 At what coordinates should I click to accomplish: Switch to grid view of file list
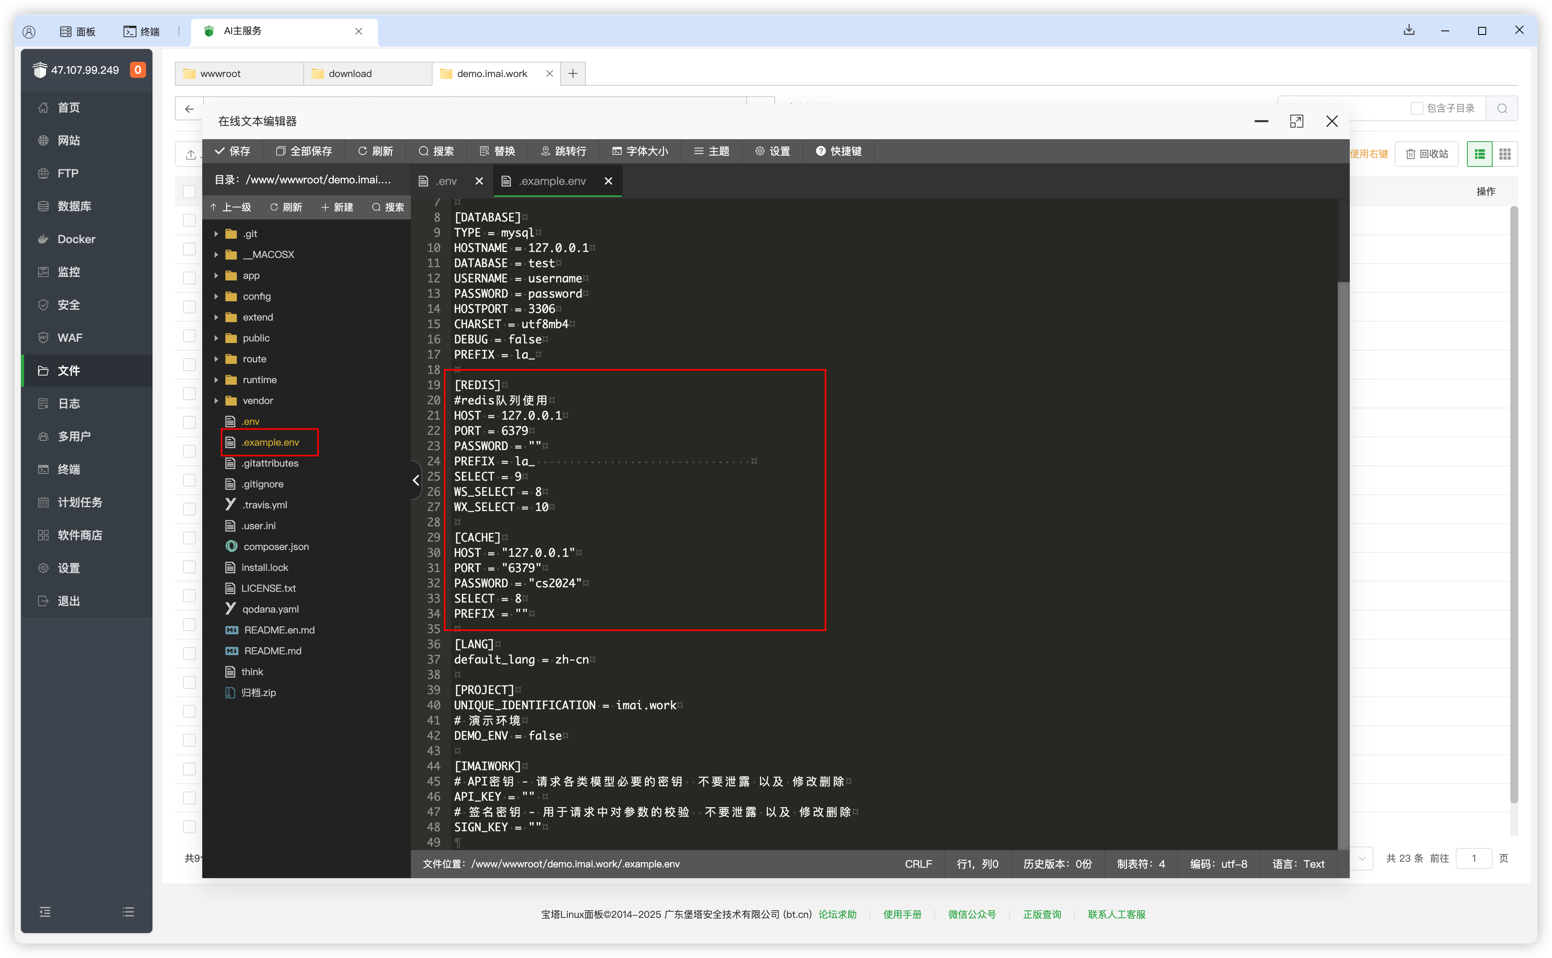point(1505,154)
